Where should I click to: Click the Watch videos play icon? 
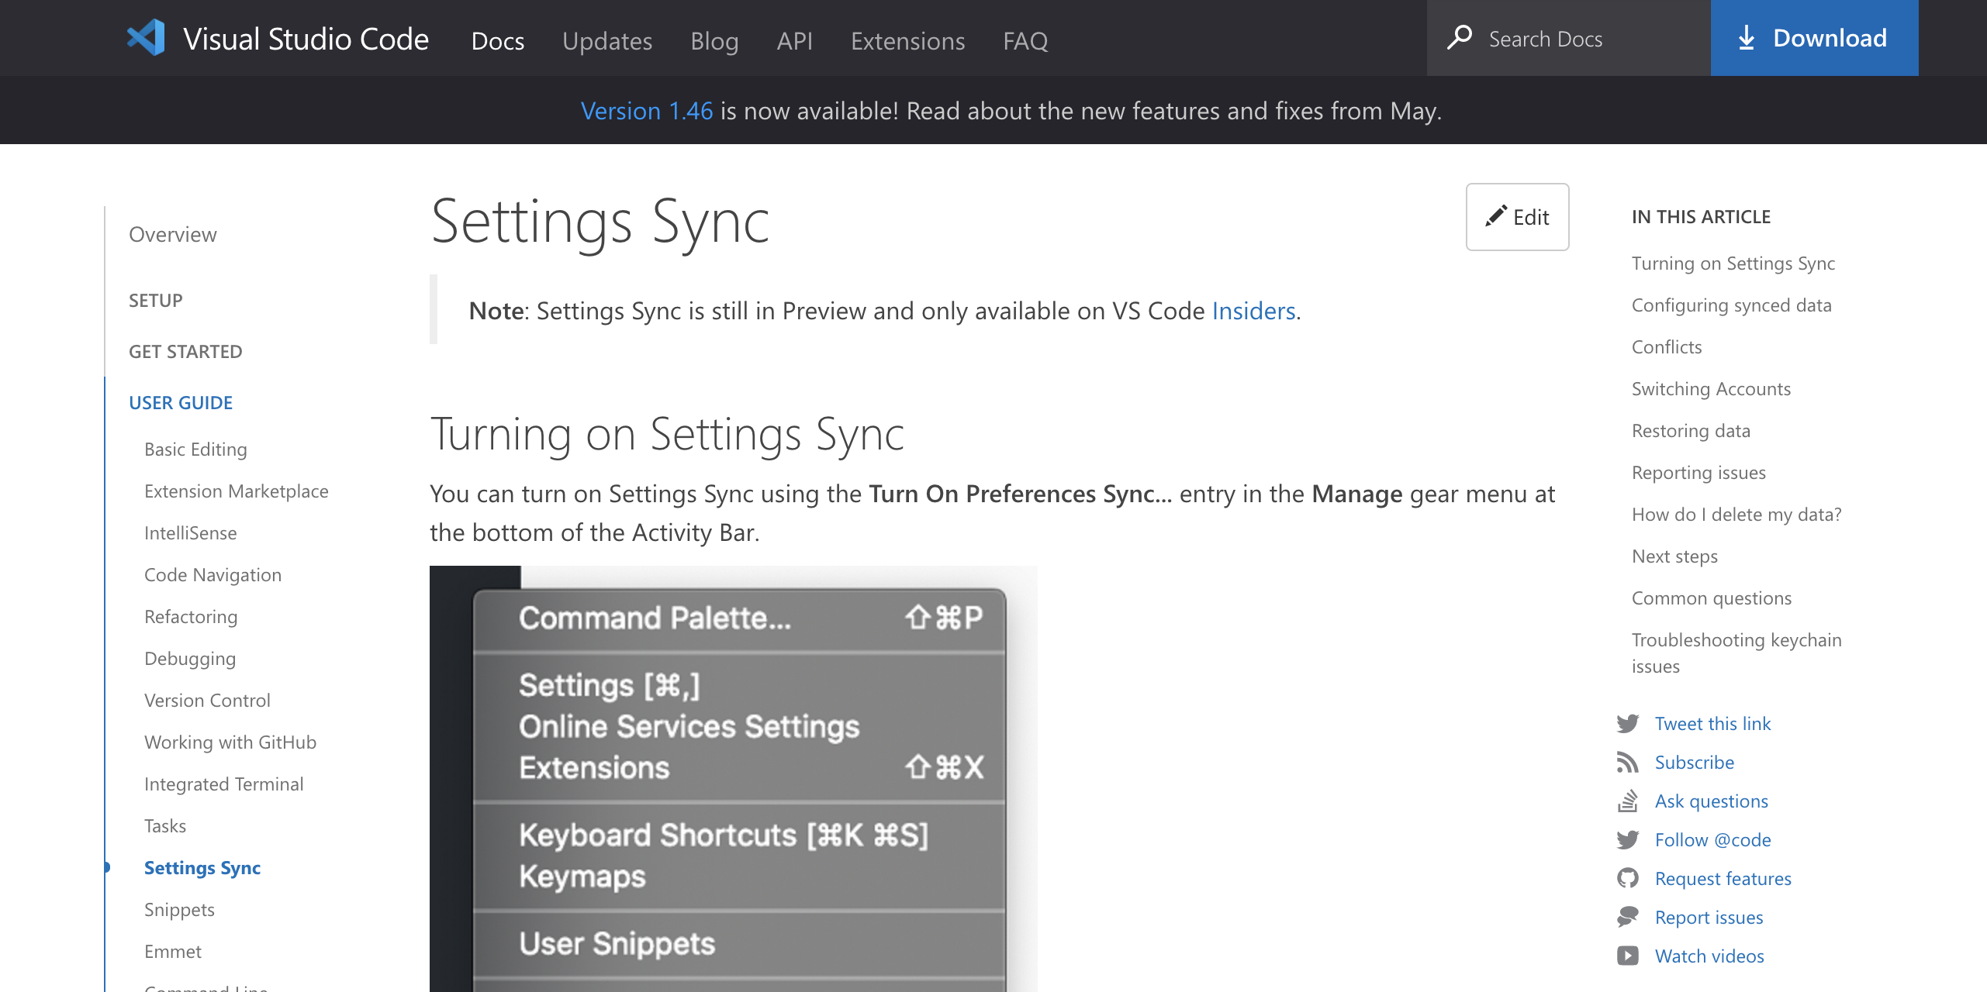[1629, 956]
